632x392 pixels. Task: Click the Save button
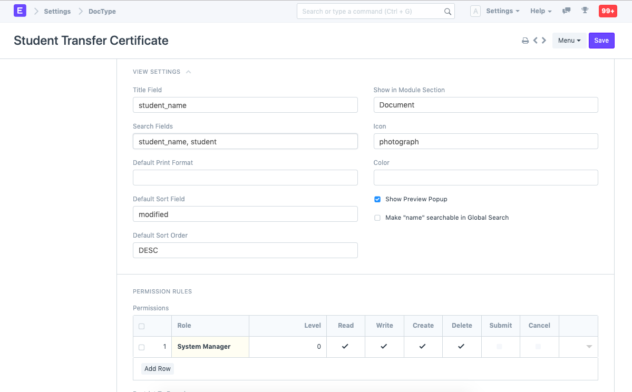point(601,41)
